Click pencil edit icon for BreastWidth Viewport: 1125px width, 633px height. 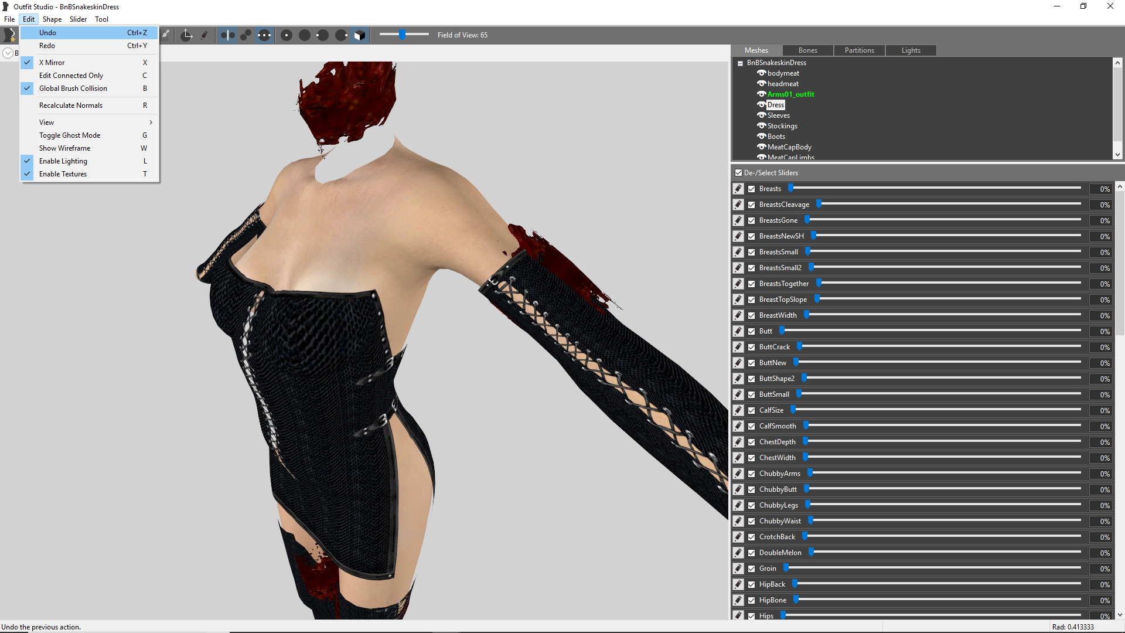(x=738, y=315)
